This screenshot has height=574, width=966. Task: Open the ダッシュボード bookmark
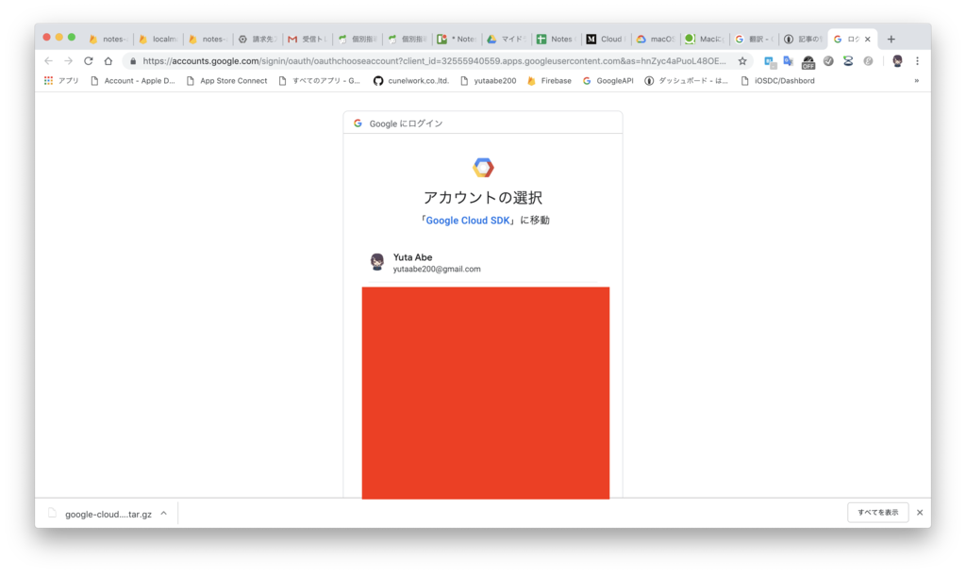(x=687, y=81)
